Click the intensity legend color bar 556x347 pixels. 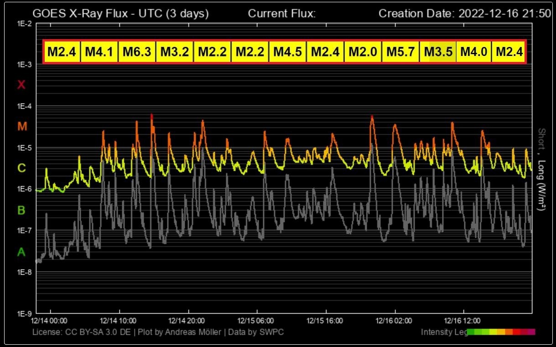tap(501, 332)
